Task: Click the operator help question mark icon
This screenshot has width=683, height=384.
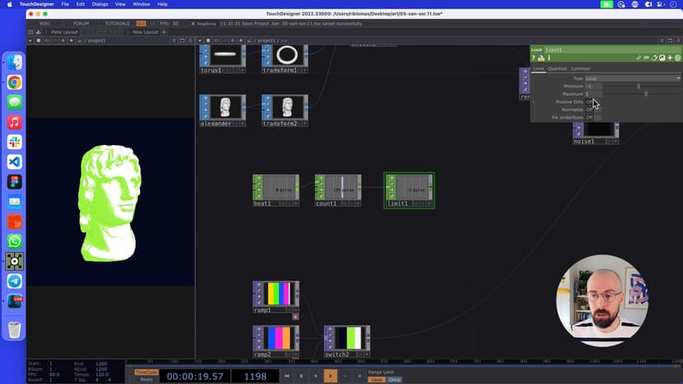Action: point(534,58)
